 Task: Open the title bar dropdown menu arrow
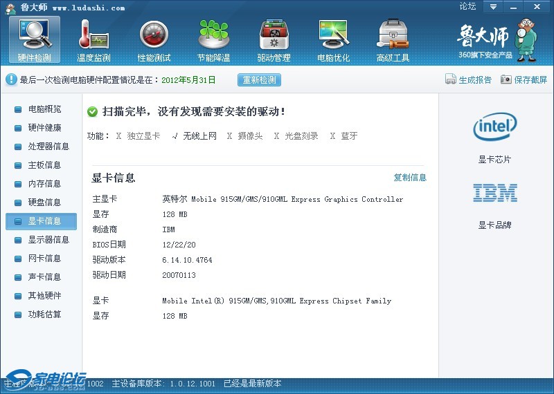(493, 7)
